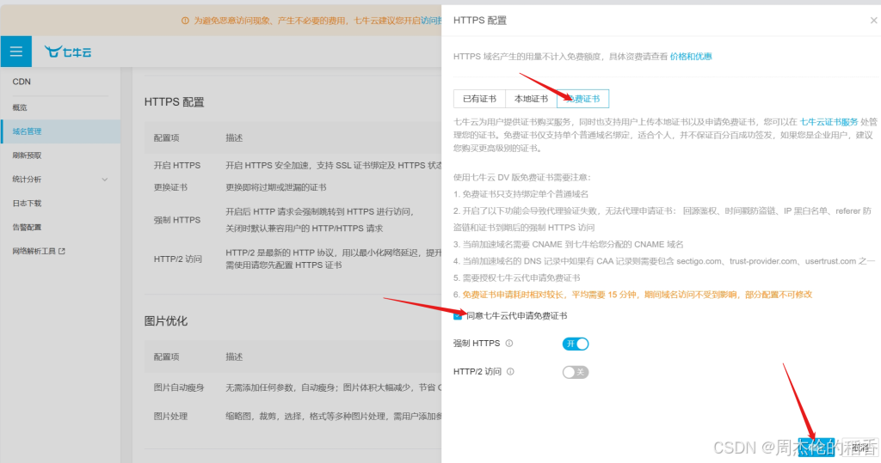Screen dimensions: 881x463
Task: Open the 价格和优惠 link
Action: tap(691, 56)
